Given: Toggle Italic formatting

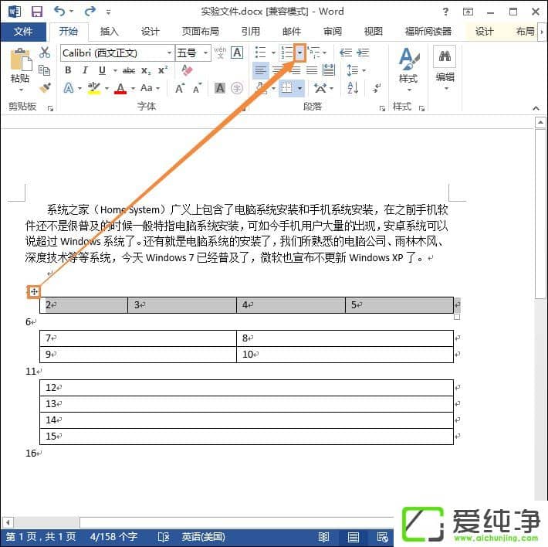Looking at the screenshot, I should point(85,70).
